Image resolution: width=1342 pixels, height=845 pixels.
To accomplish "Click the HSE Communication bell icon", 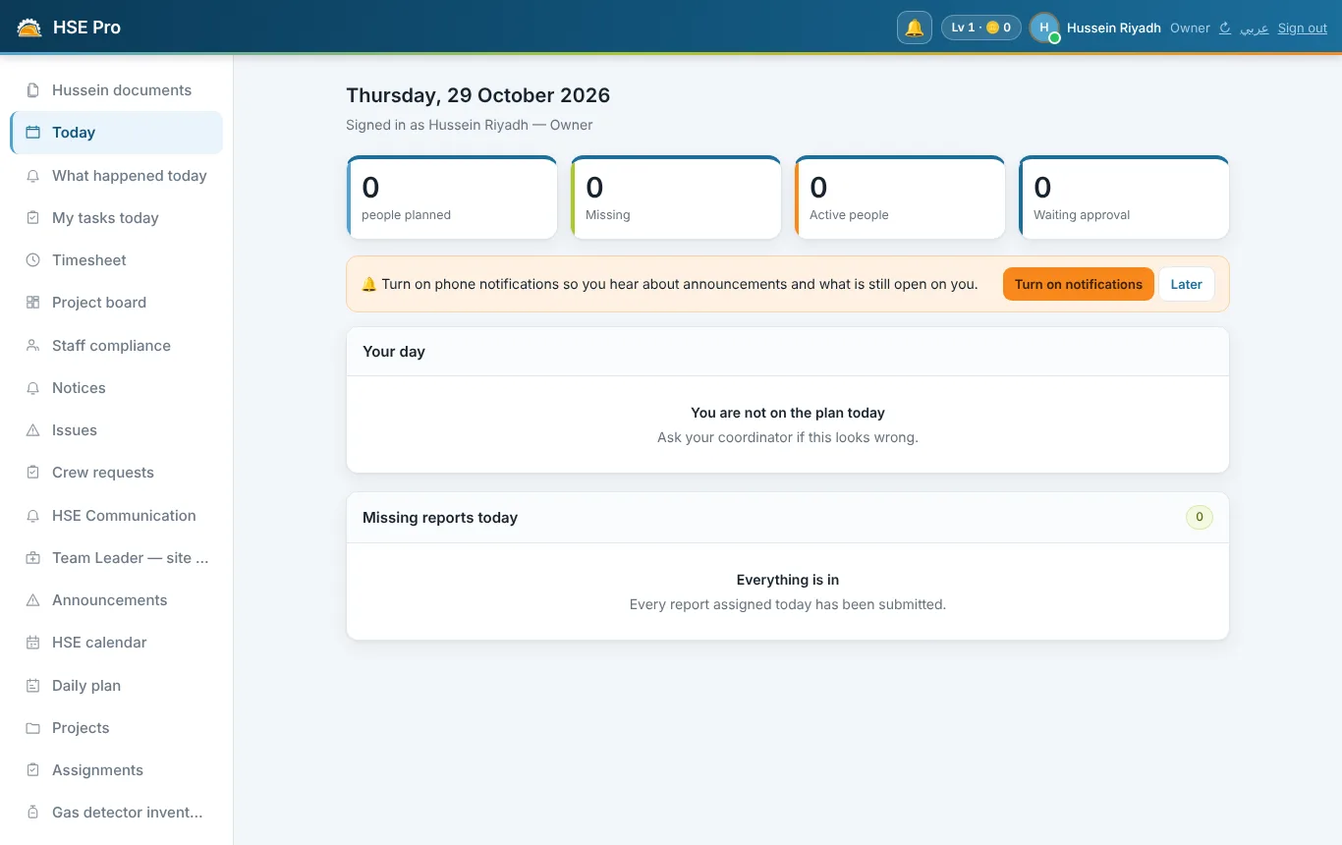I will (32, 516).
